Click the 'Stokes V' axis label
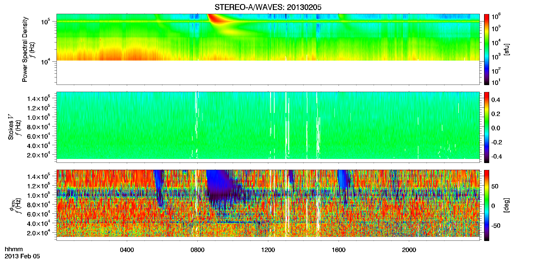Image resolution: width=536 pixels, height=276 pixels. point(11,127)
